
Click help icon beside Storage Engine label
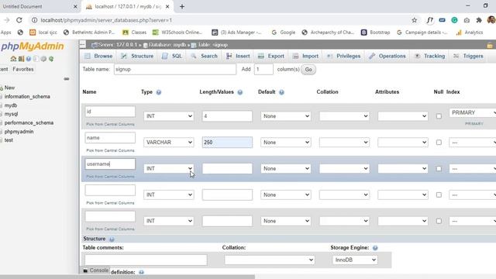coord(375,248)
